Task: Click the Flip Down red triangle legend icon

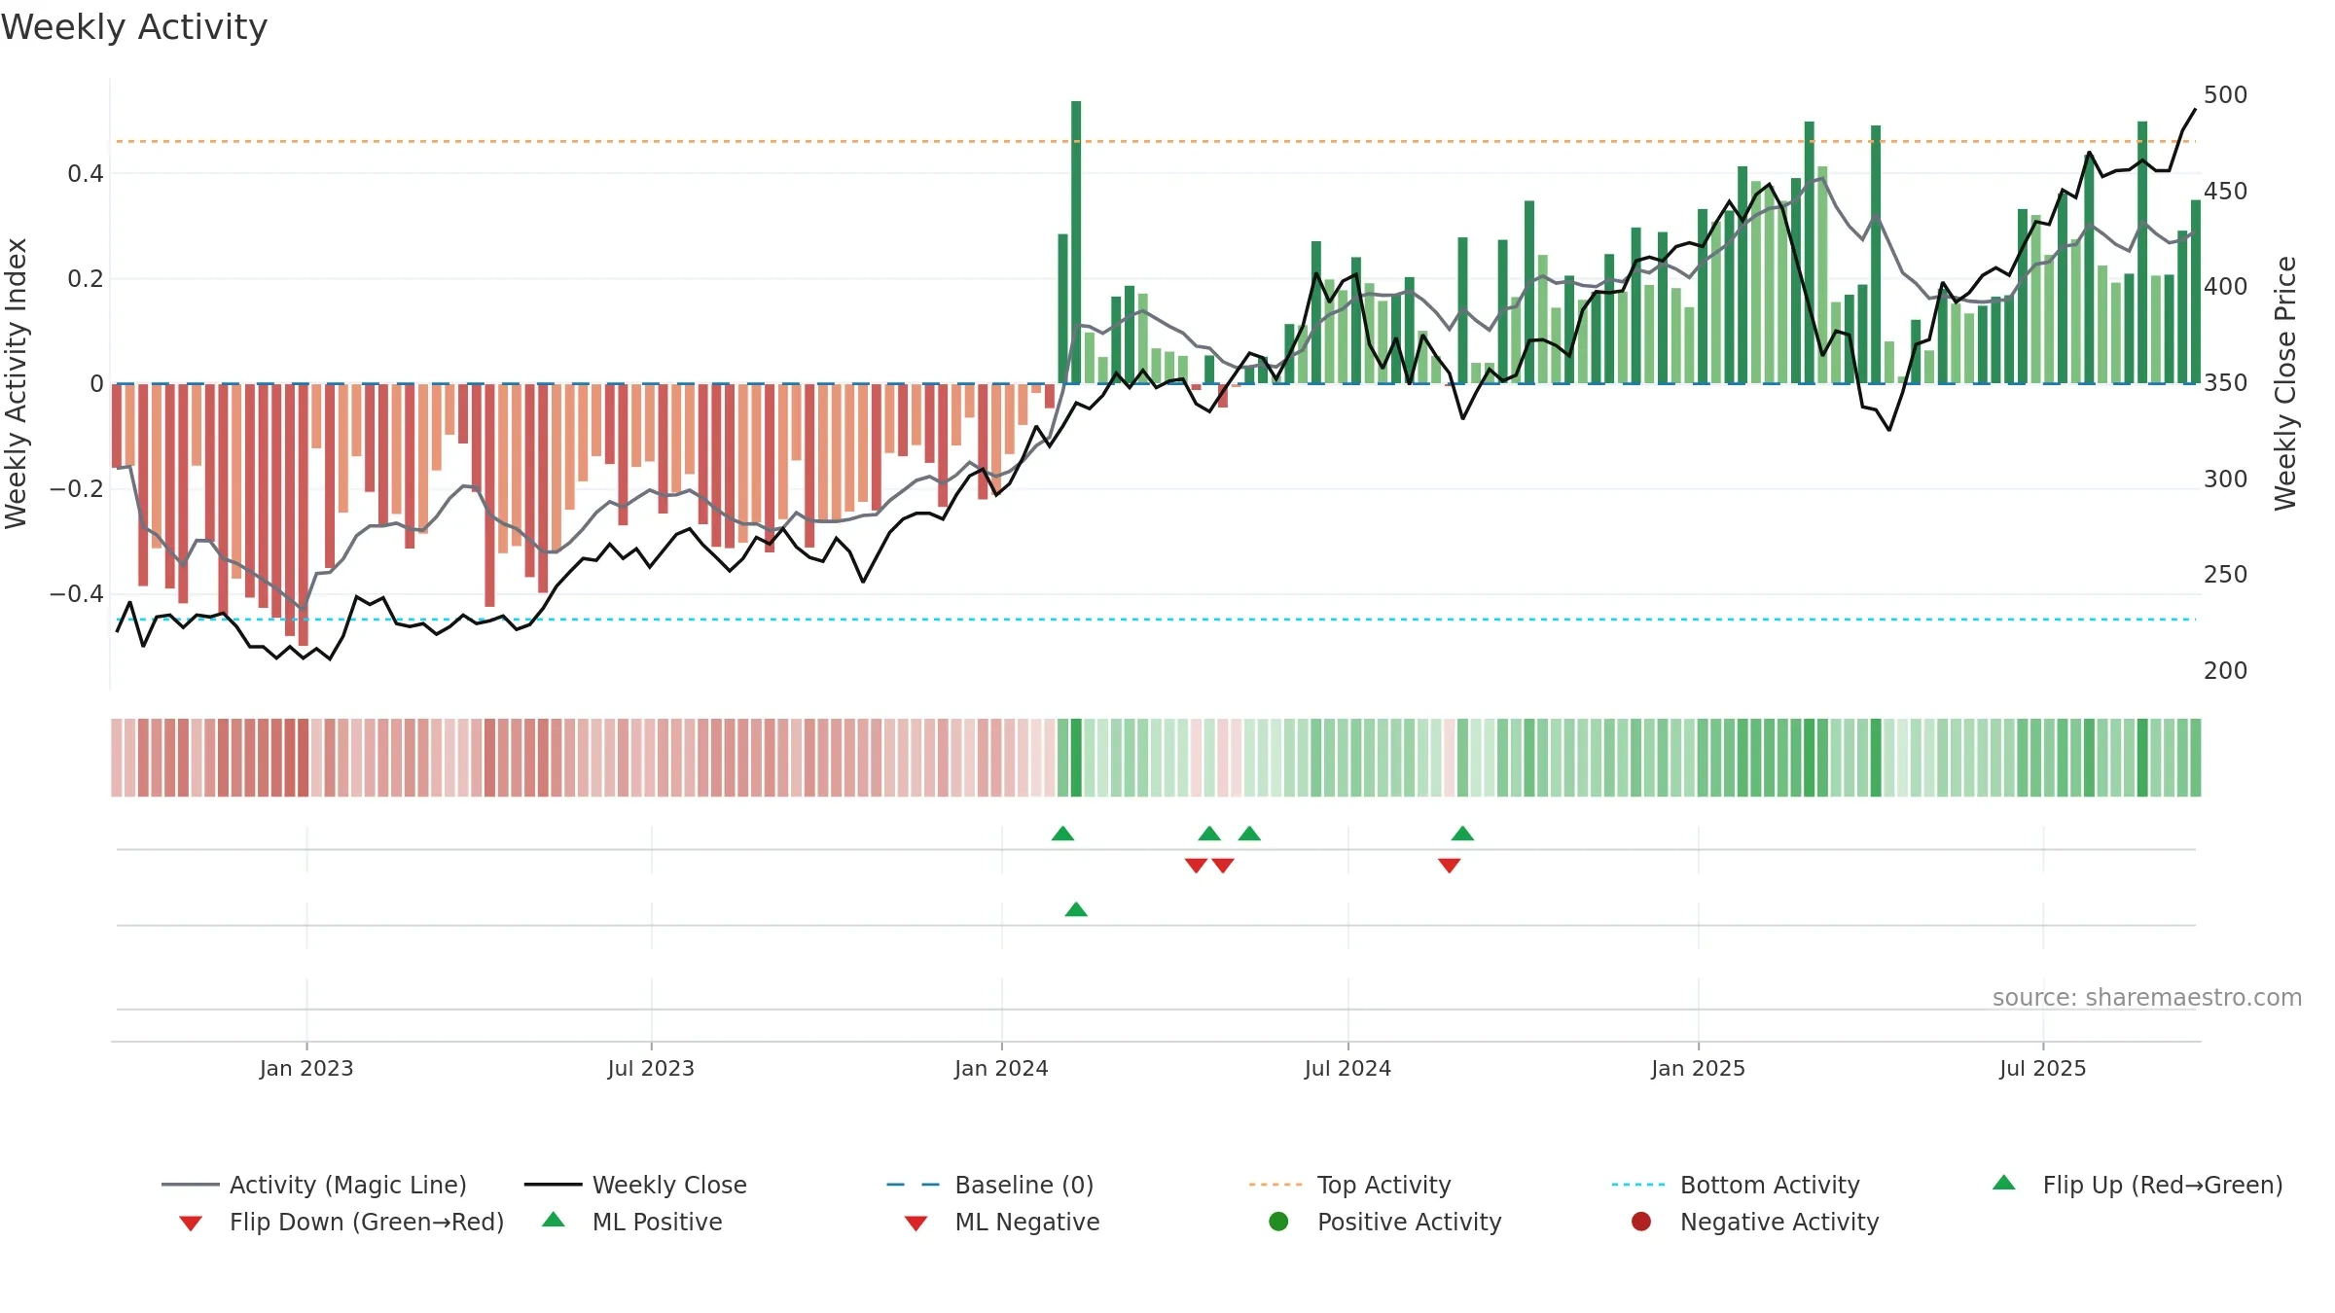Action: click(x=191, y=1224)
